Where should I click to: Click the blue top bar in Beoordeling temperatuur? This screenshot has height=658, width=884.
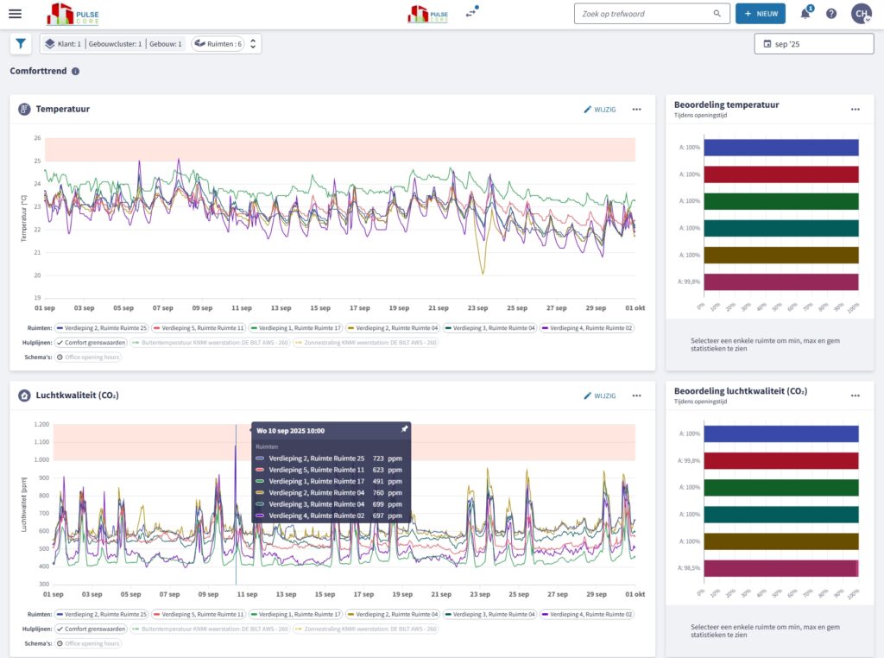[780, 148]
